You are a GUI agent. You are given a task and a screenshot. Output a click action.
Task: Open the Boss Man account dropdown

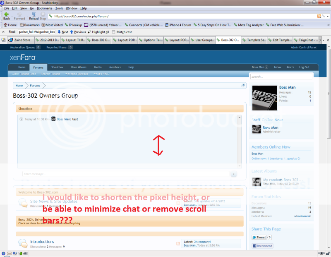click(x=266, y=67)
